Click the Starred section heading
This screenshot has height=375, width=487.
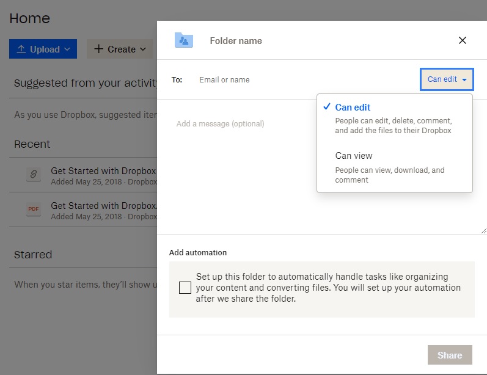click(33, 255)
